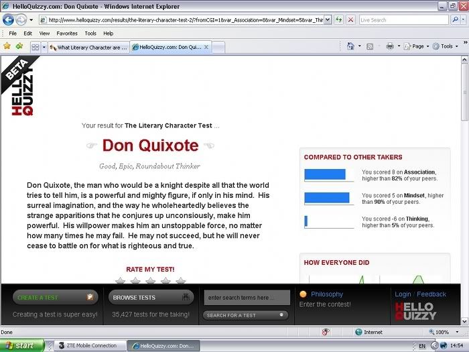469x352 pixels.
Task: Open the Home button dropdown arrow
Action: tap(360, 46)
